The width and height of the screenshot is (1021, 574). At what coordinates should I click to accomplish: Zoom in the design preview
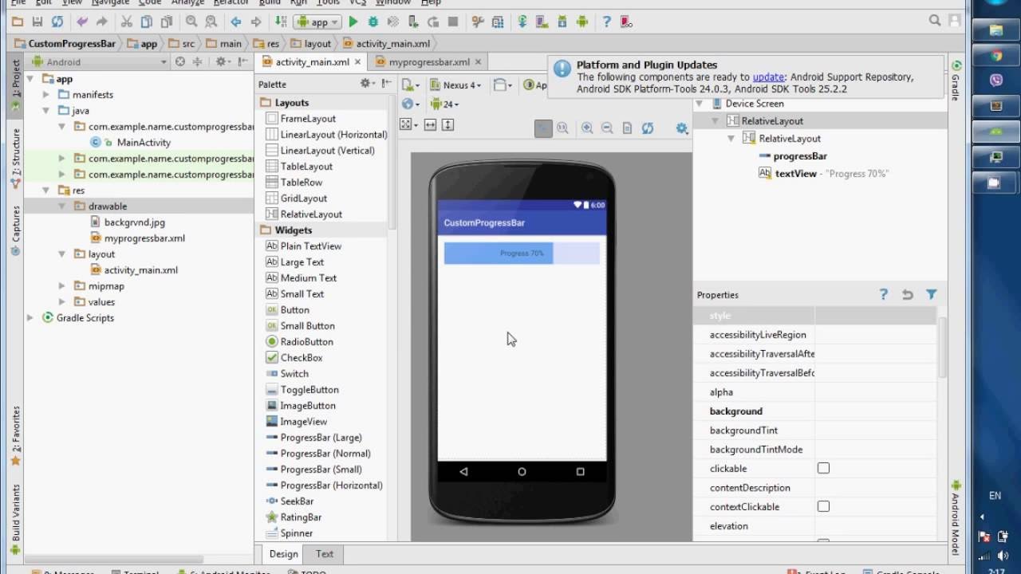[587, 128]
